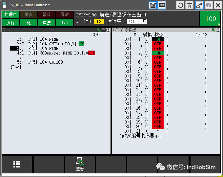Click the [End] marker in program
Viewport: 223px width, 177px height.
16,67
